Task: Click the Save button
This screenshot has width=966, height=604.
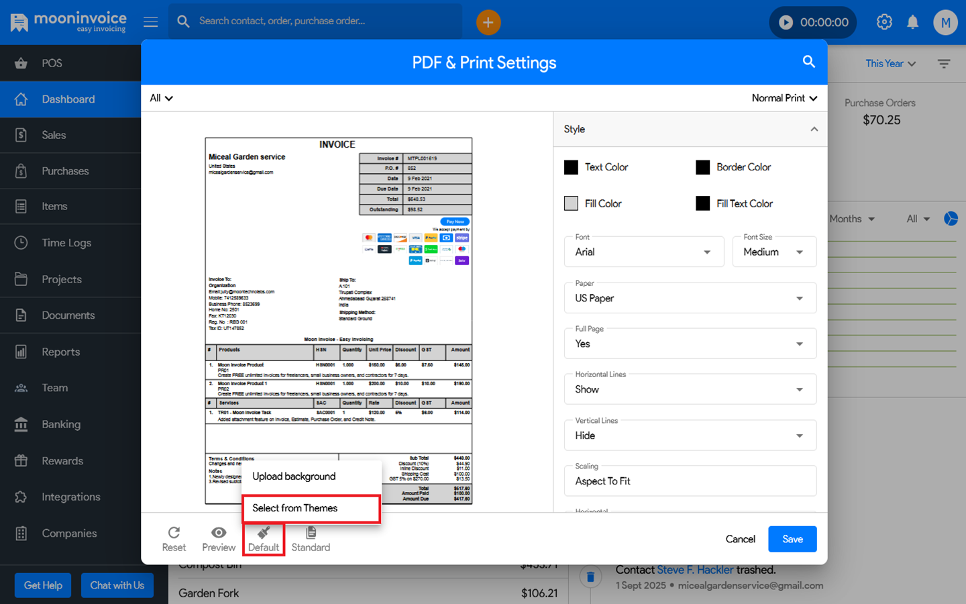Action: 792,539
